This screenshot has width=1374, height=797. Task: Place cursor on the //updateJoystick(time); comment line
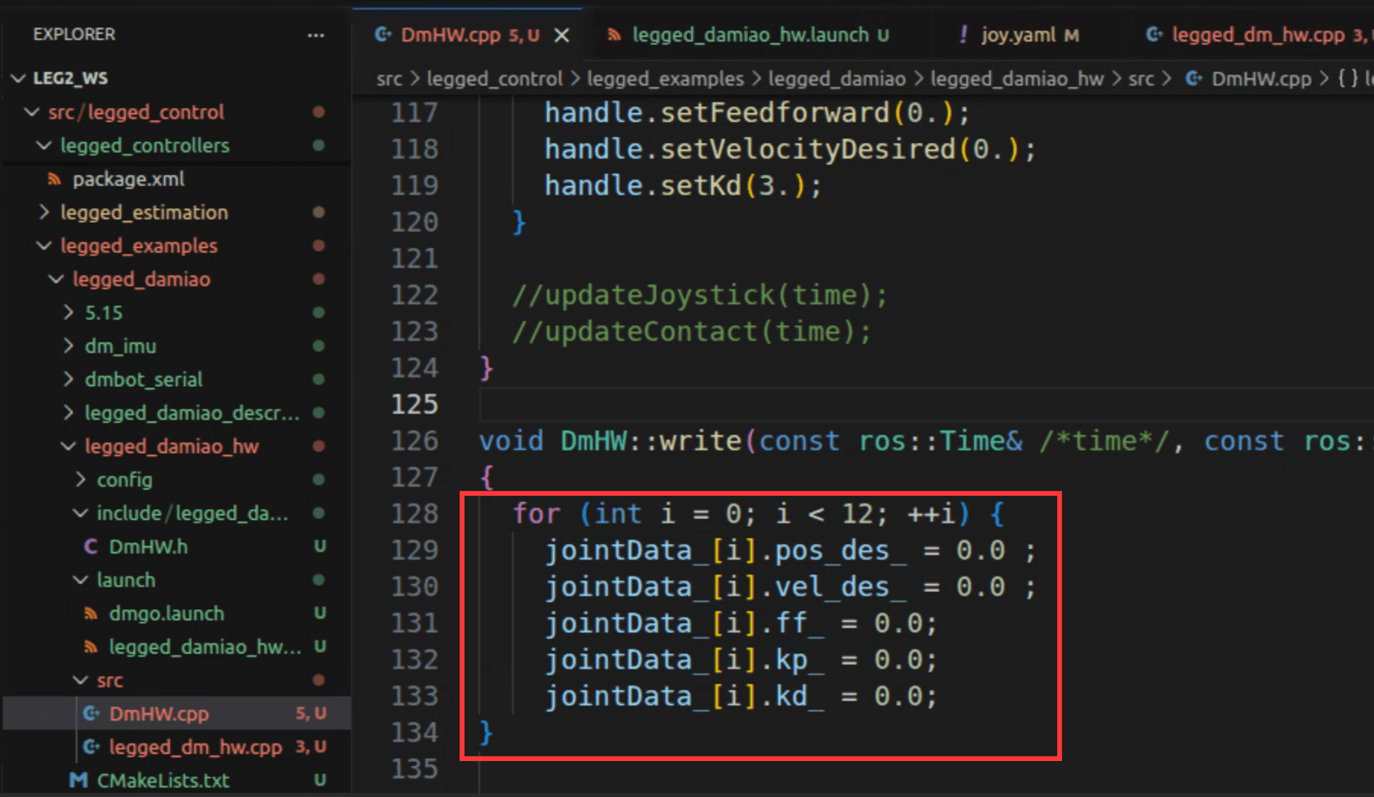pos(700,295)
